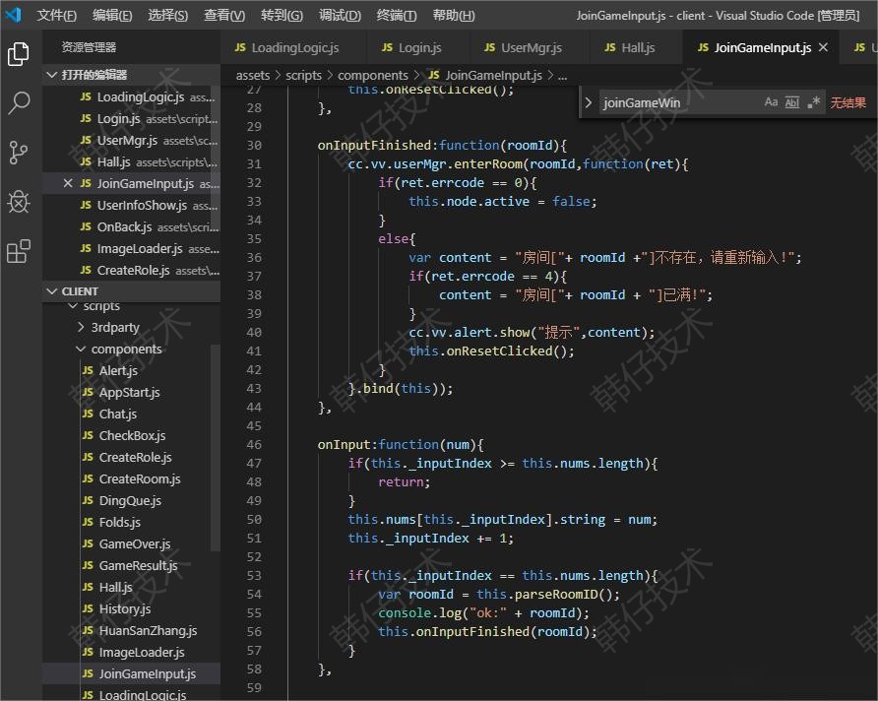878x701 pixels.
Task: Open the 终端(T) menu
Action: (397, 15)
